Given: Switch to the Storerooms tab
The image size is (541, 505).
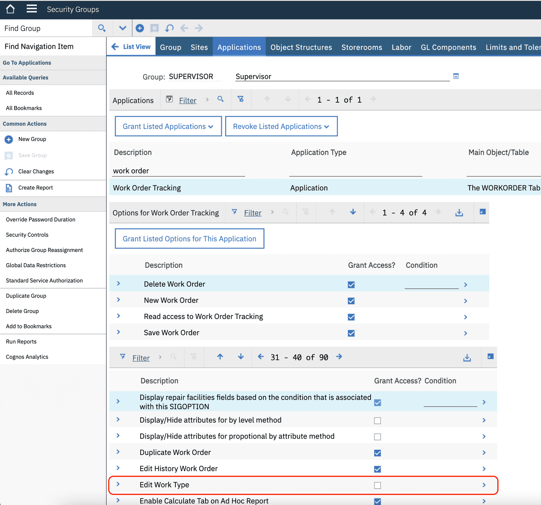Looking at the screenshot, I should click(x=361, y=47).
